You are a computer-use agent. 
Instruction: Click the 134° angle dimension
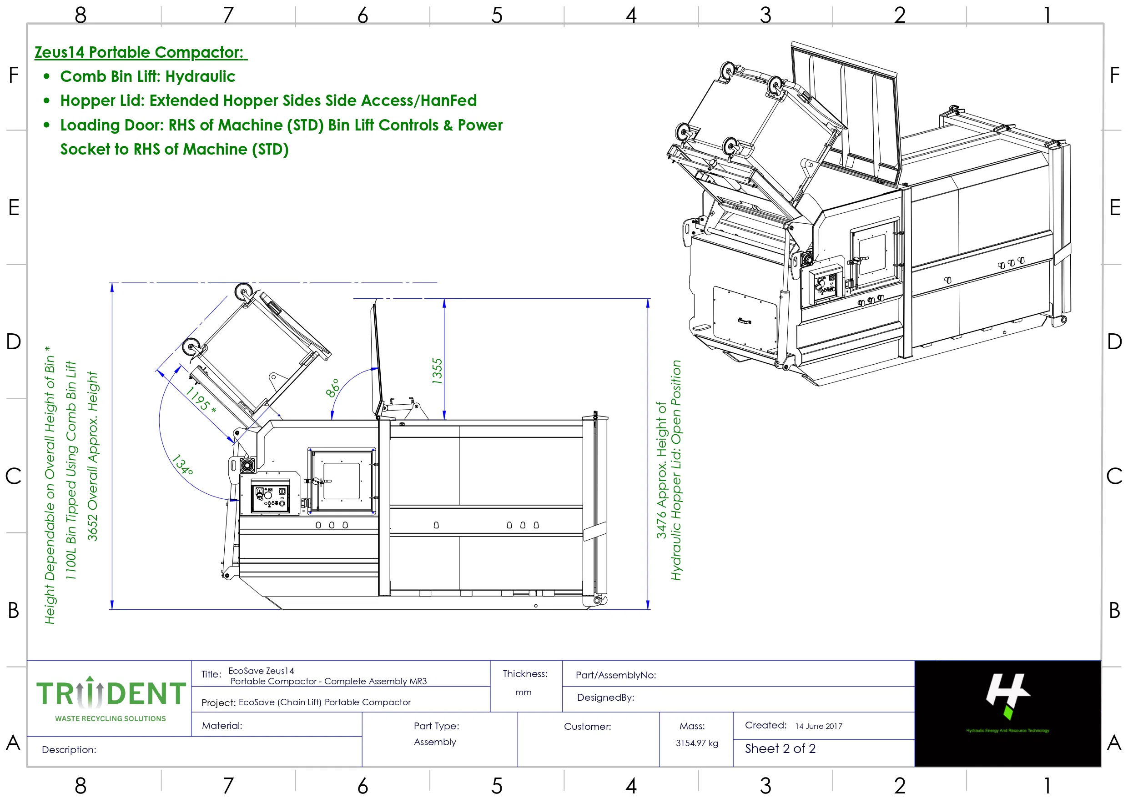coord(182,464)
